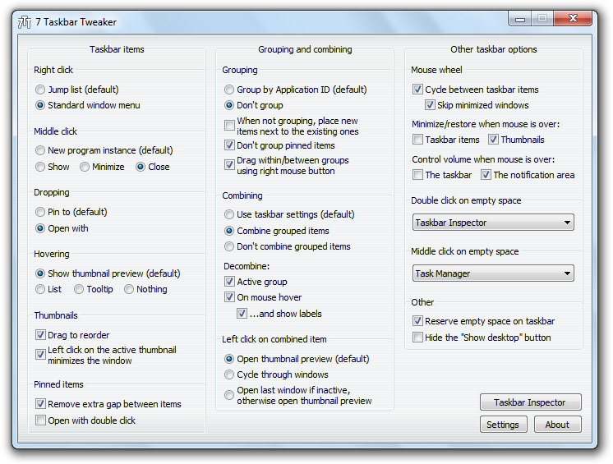The width and height of the screenshot is (613, 464).
Task: Select Jump list (default) right click option
Action: pyautogui.click(x=40, y=90)
